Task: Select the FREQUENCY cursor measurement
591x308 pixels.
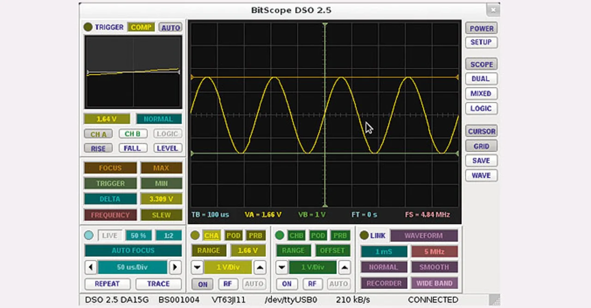Action: tap(110, 215)
